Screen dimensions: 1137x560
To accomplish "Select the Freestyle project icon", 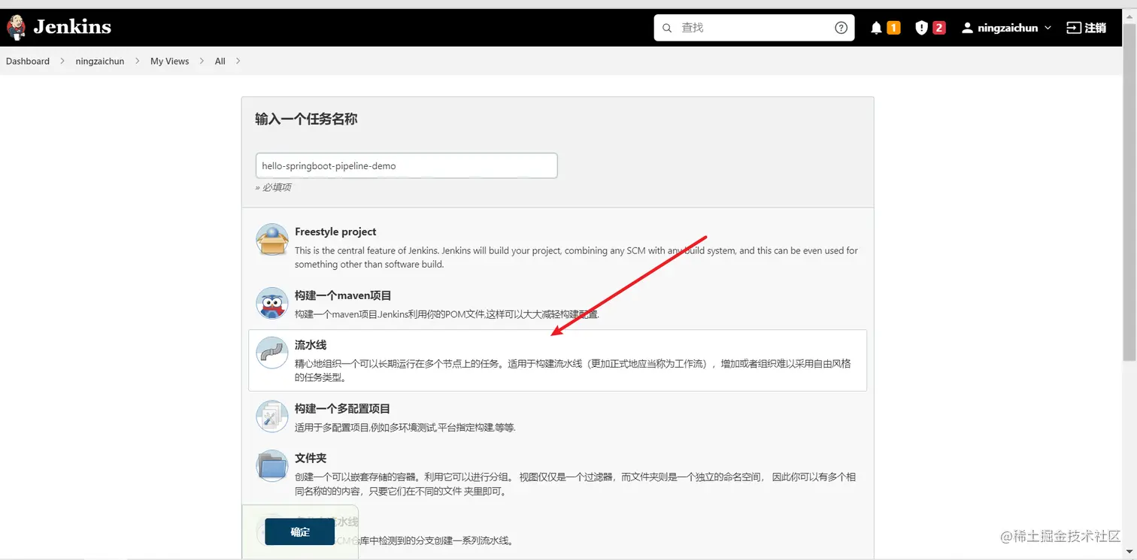I will [272, 239].
